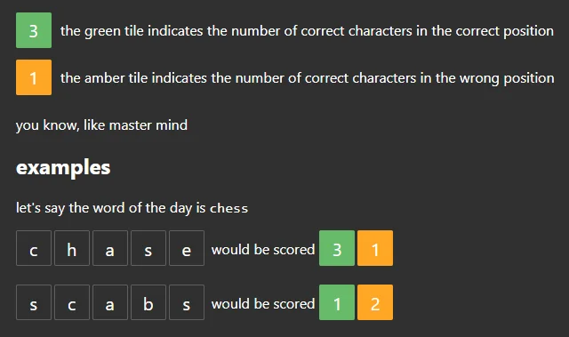Select the 'e' tile in the chase row
This screenshot has height=337, width=569.
click(187, 248)
